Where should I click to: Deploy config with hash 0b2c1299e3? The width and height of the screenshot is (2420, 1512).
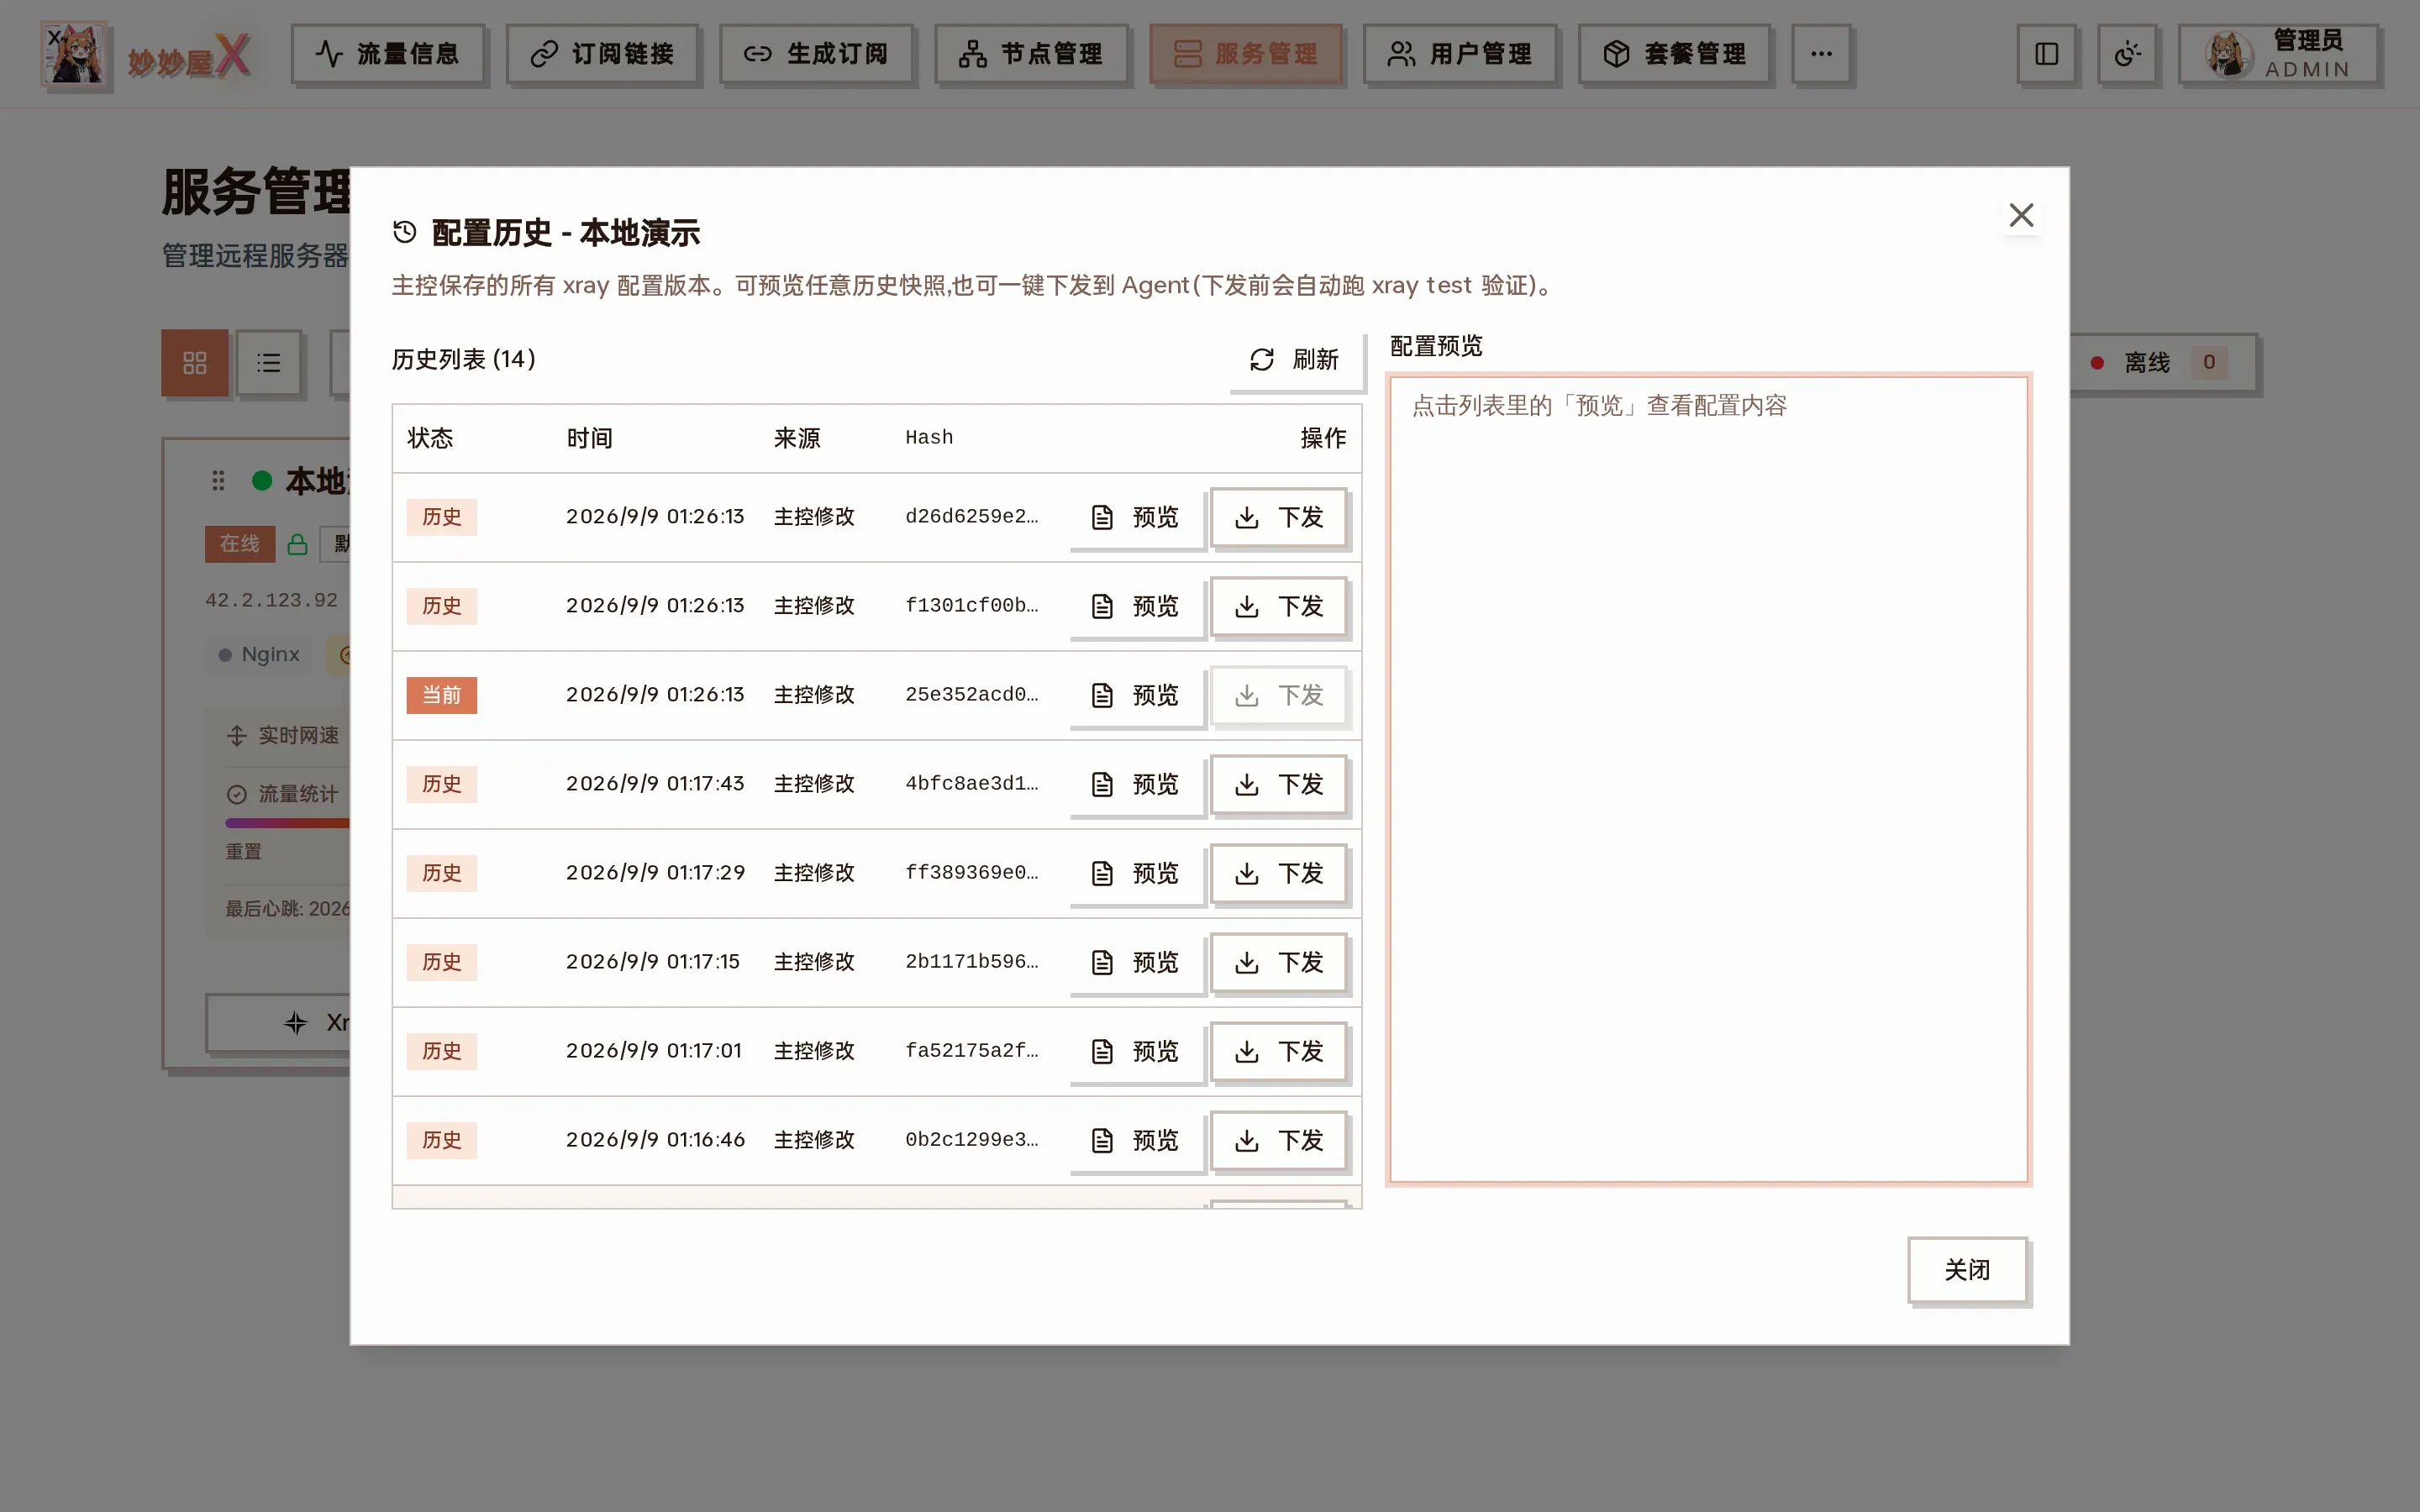click(1279, 1140)
